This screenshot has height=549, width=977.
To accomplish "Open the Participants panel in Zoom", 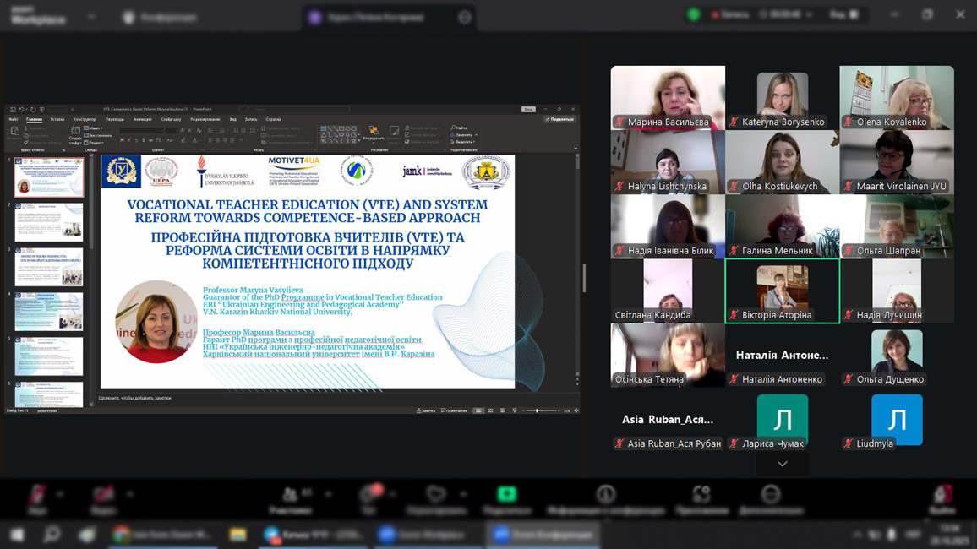I will [290, 495].
